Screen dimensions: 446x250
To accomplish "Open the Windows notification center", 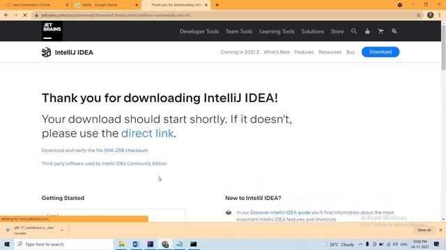I will tap(437, 244).
